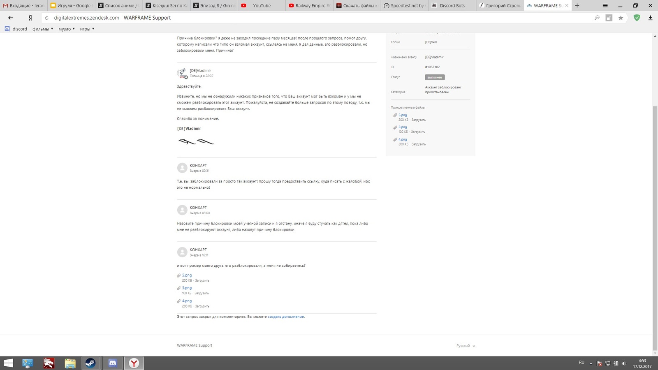
Task: Switch to the Kiseijuu: Sei no tab
Action: [x=167, y=5]
